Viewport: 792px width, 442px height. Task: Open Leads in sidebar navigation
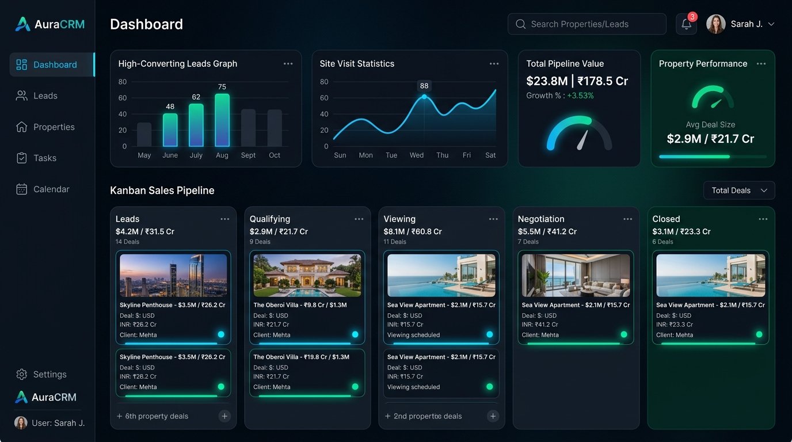point(37,96)
